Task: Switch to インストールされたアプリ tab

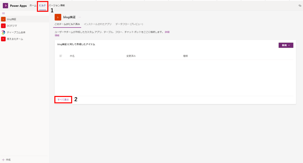Action: pos(98,24)
